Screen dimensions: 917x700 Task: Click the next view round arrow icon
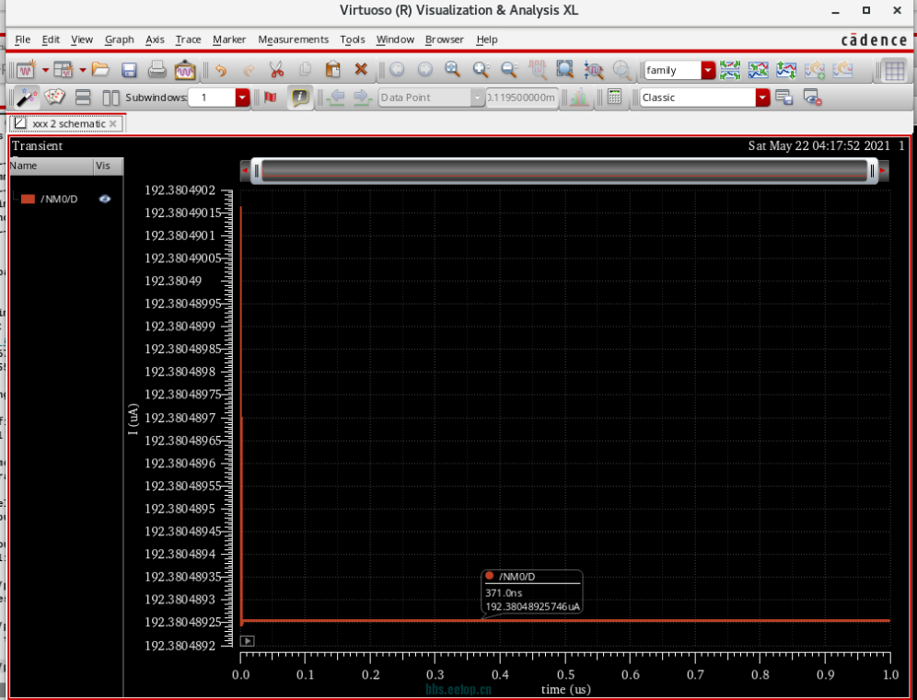click(x=425, y=70)
